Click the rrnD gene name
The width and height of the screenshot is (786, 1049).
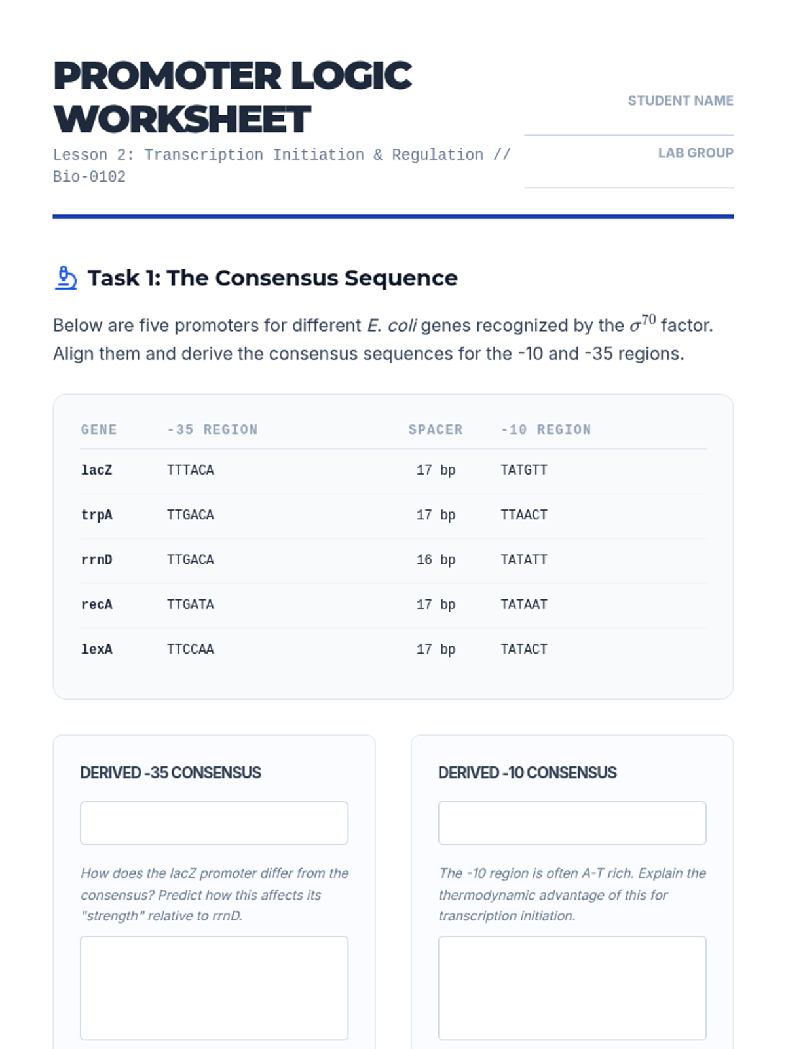click(97, 560)
